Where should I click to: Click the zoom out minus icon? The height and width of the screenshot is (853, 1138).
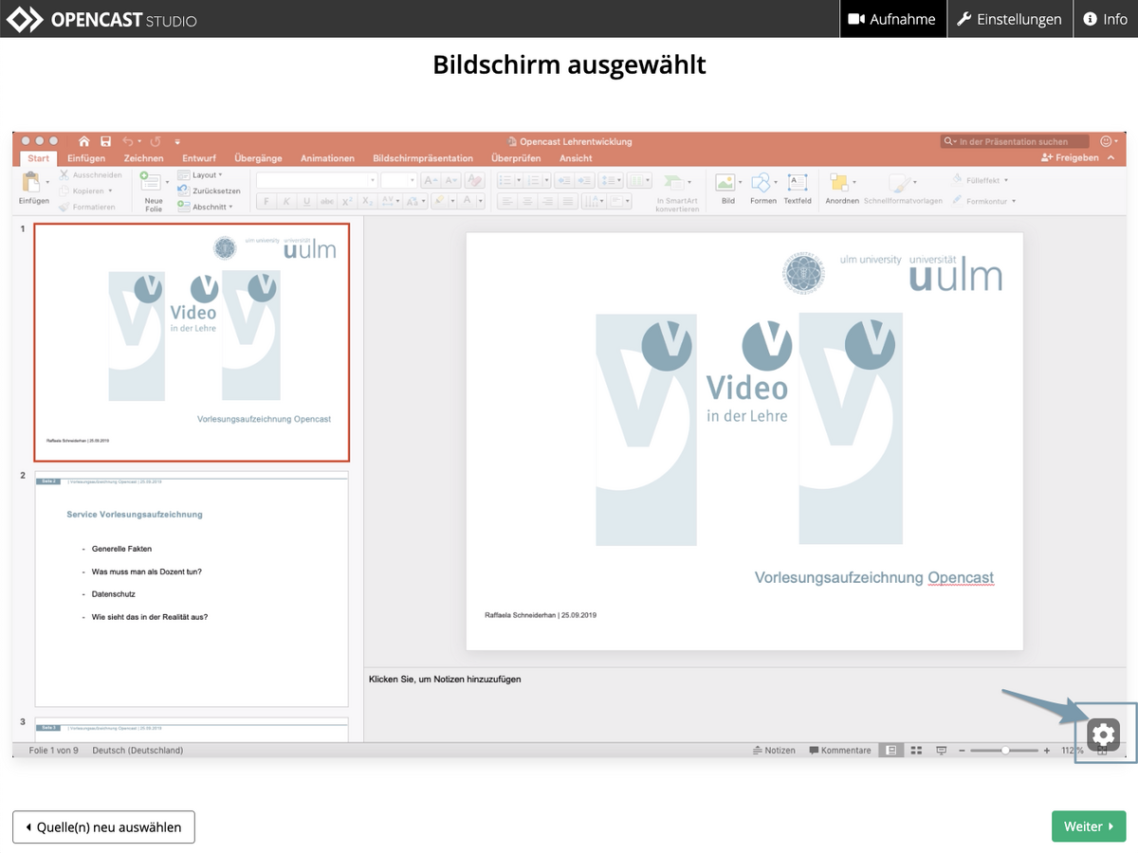click(962, 750)
